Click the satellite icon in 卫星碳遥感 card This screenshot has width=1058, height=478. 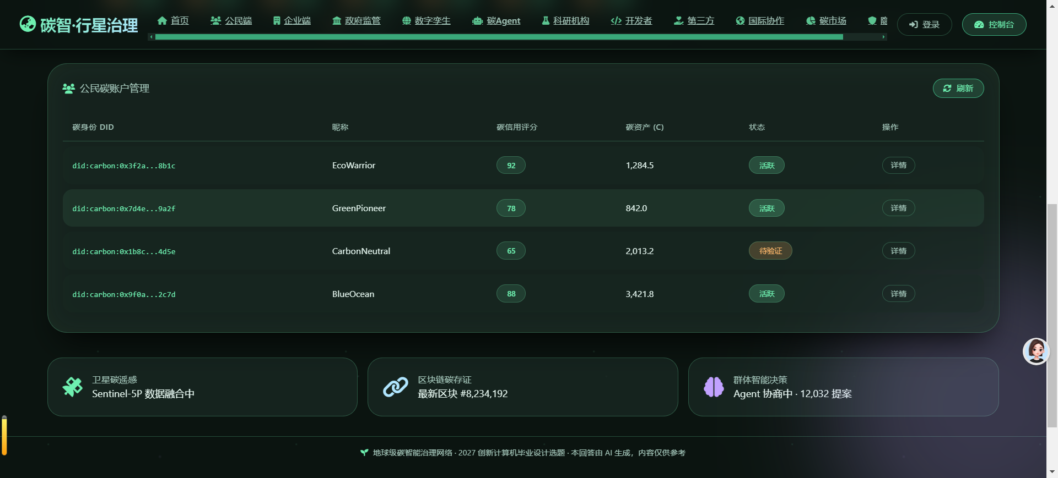point(72,387)
